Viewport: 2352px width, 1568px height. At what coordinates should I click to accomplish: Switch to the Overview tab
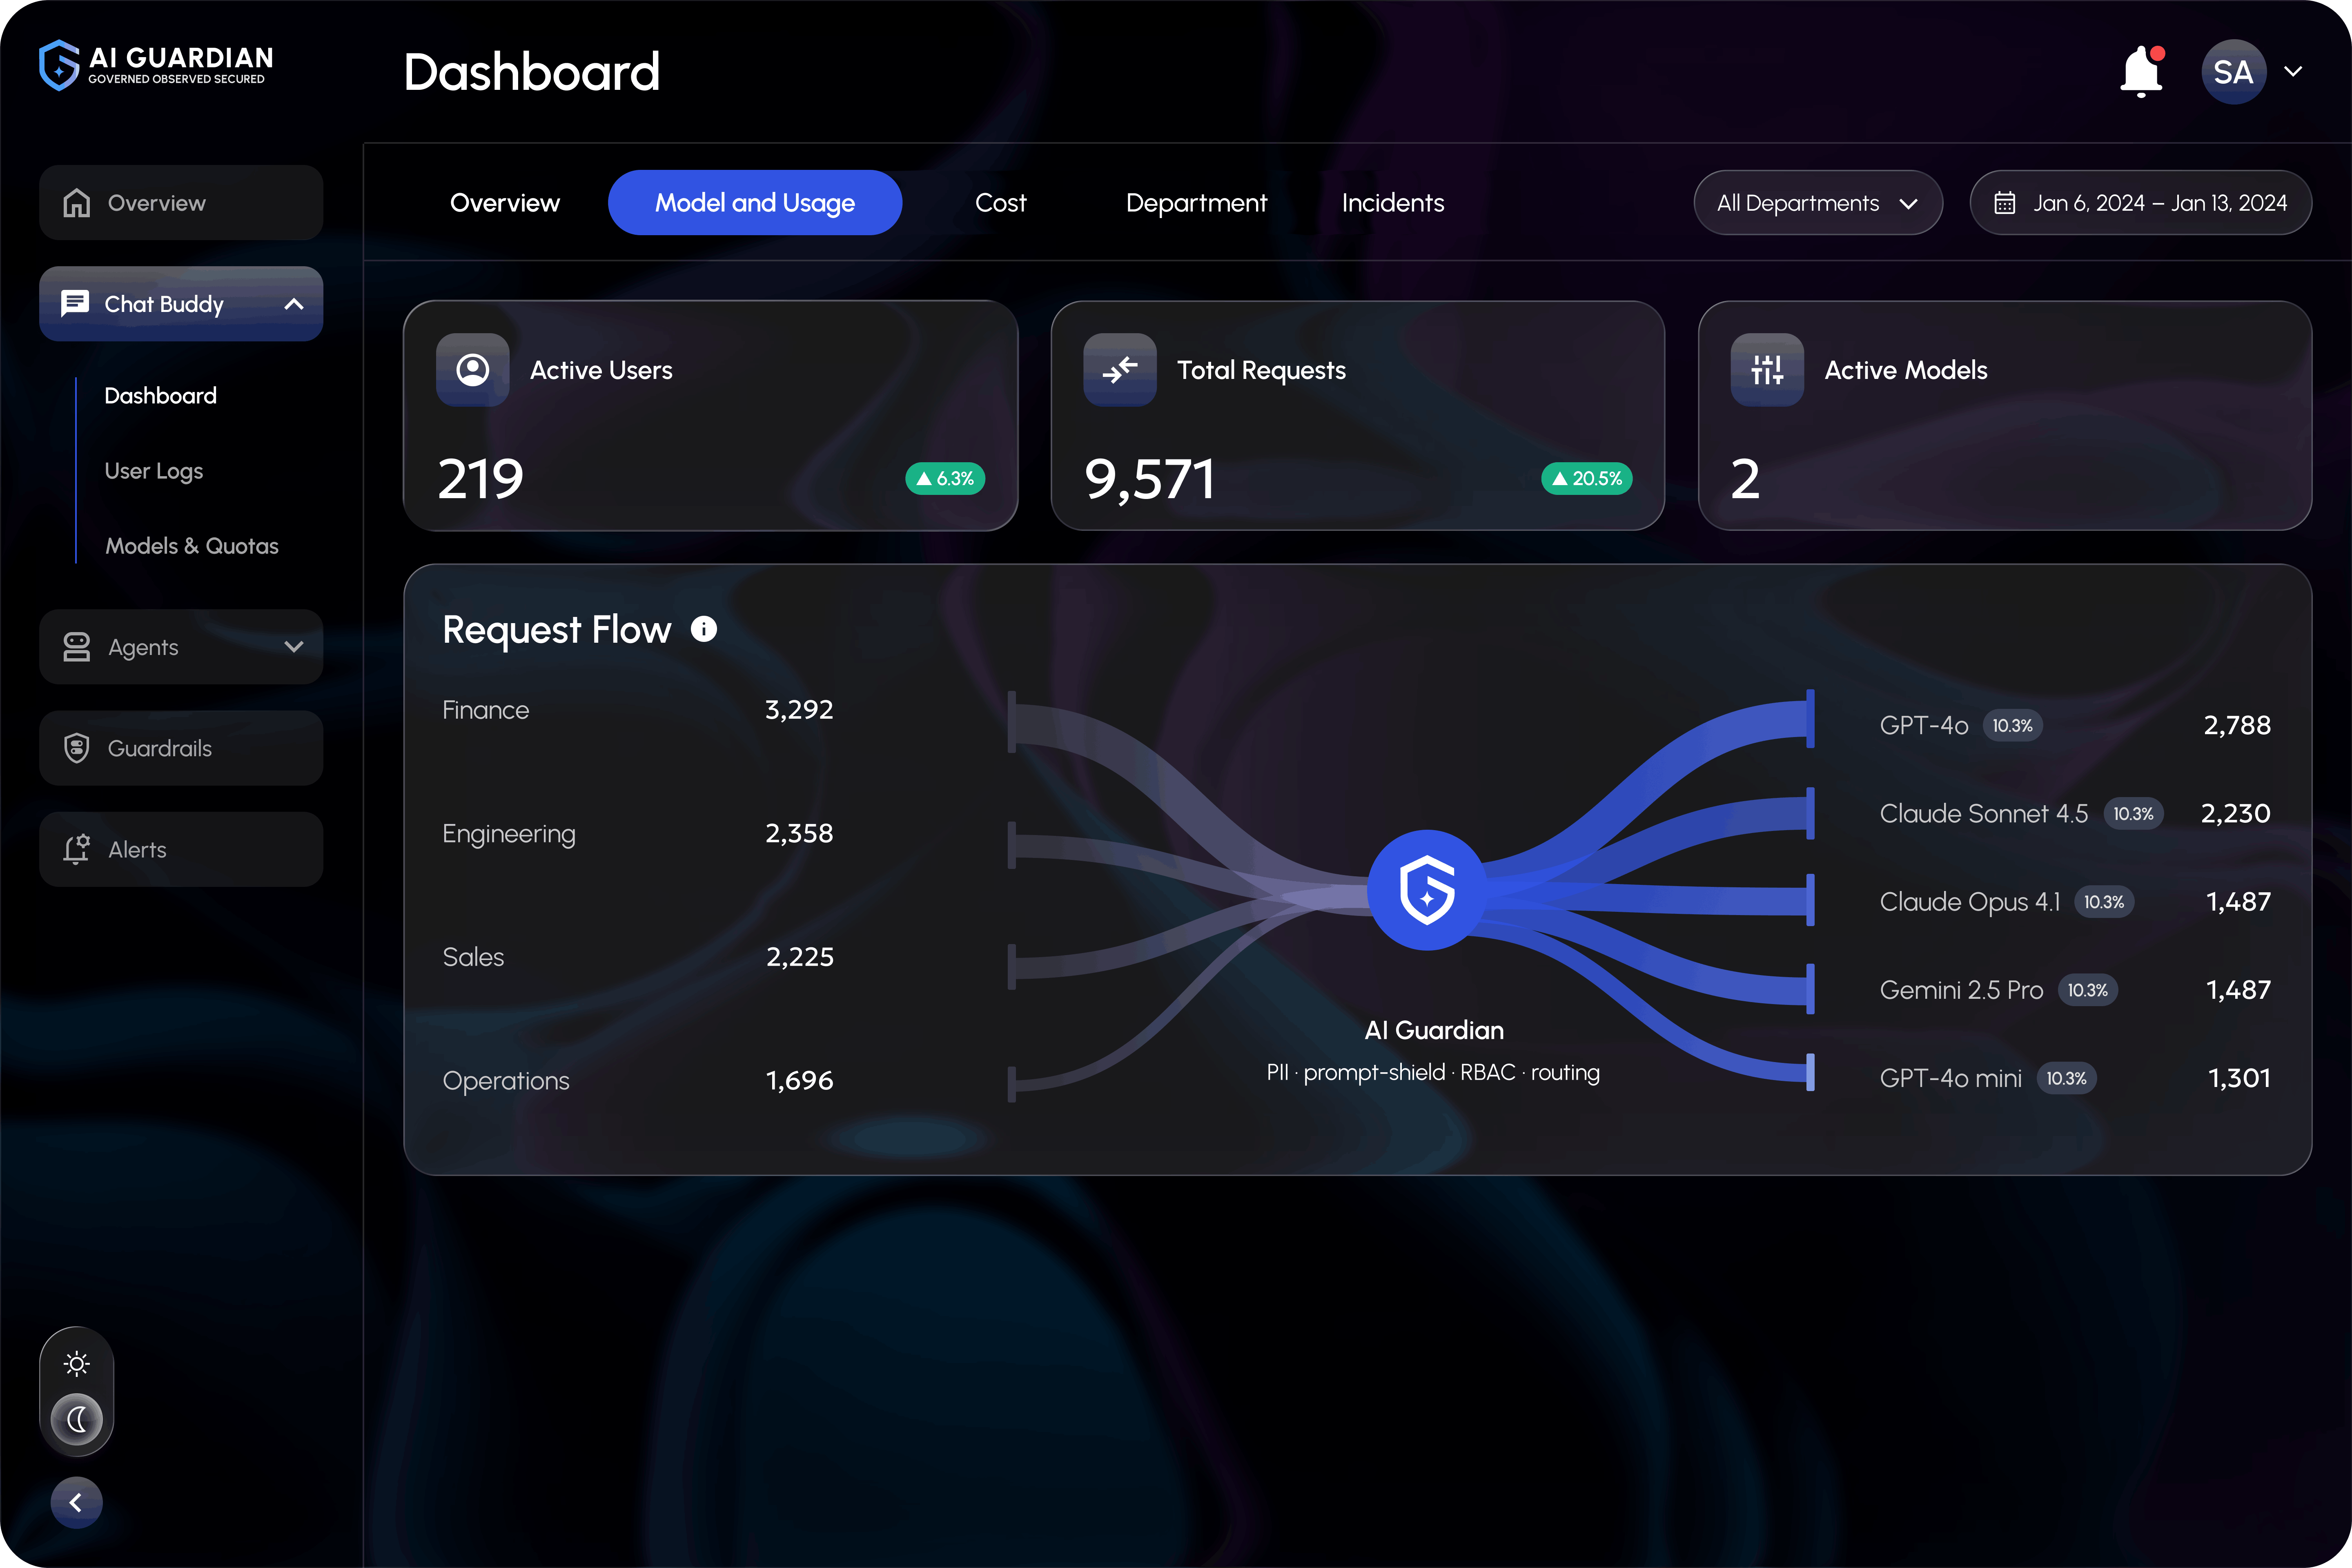click(x=505, y=203)
